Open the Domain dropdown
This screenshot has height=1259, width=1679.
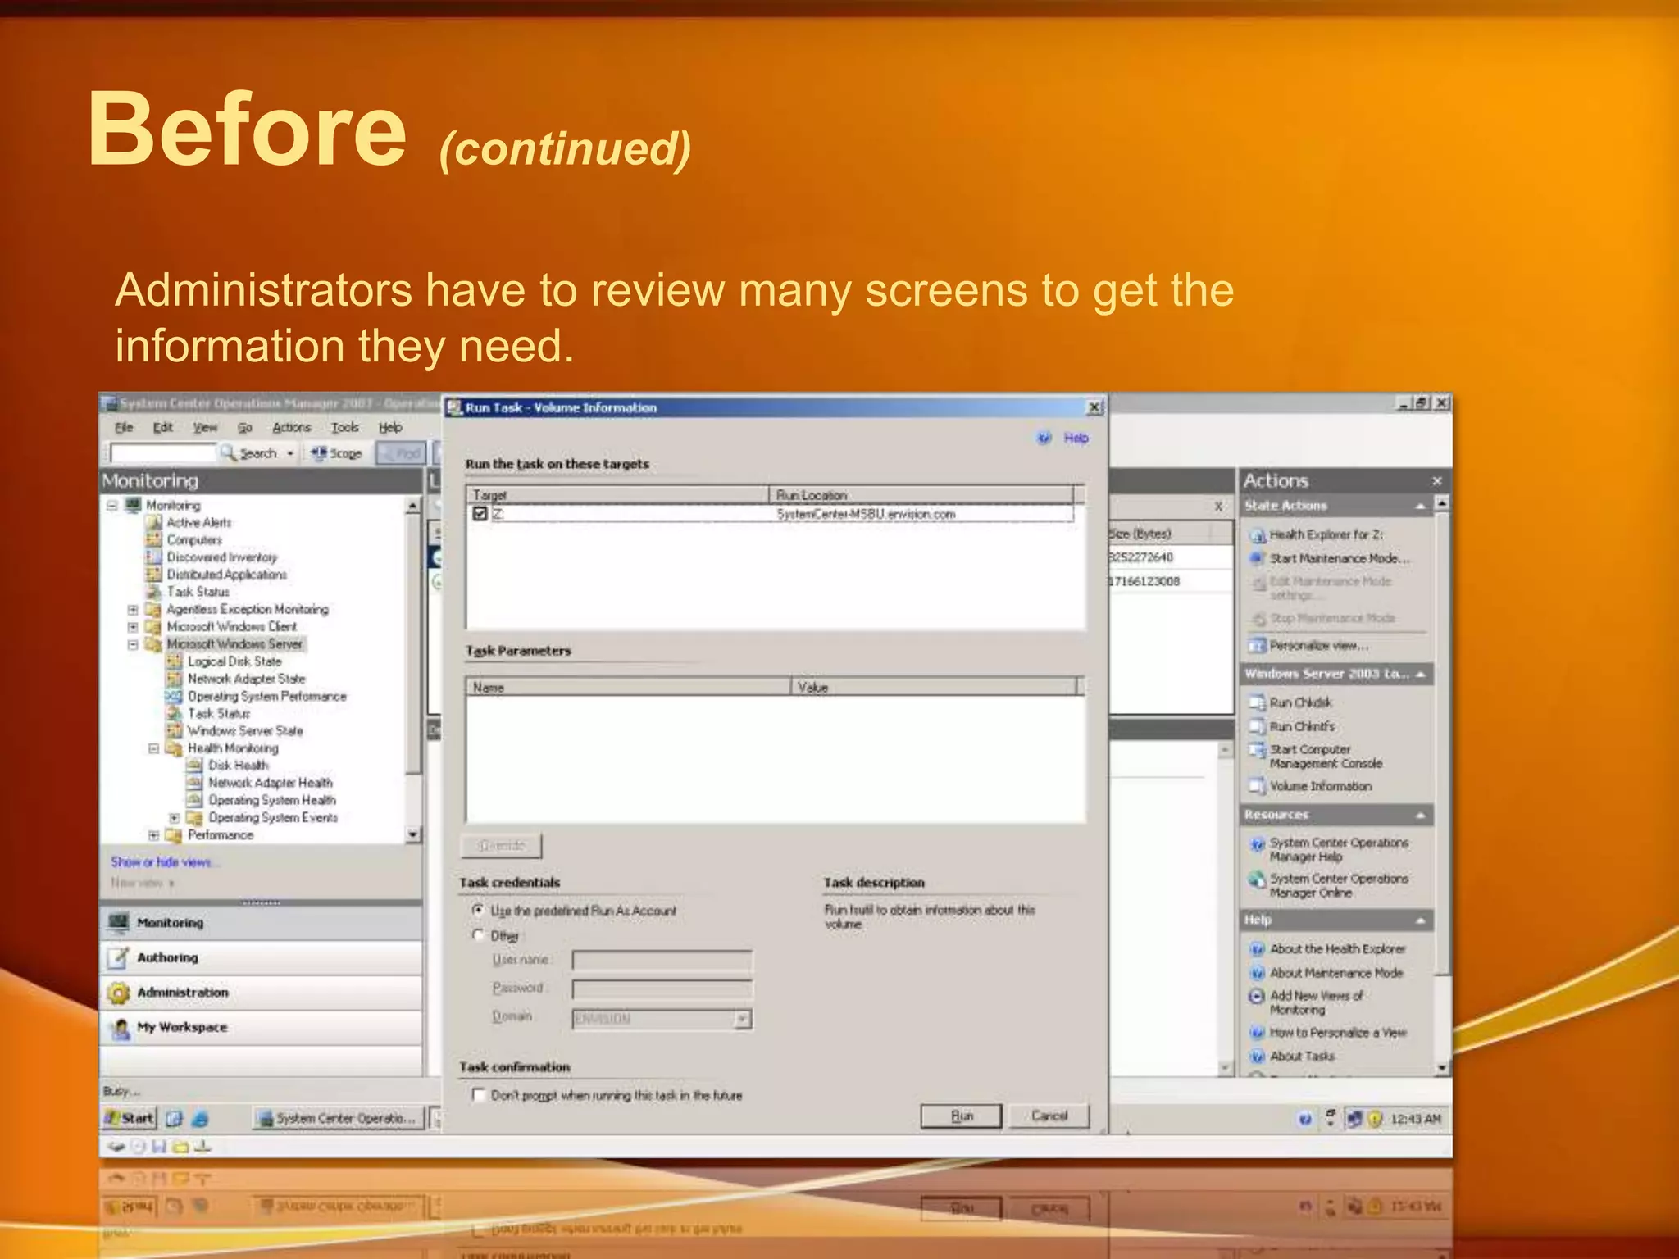pyautogui.click(x=742, y=1019)
